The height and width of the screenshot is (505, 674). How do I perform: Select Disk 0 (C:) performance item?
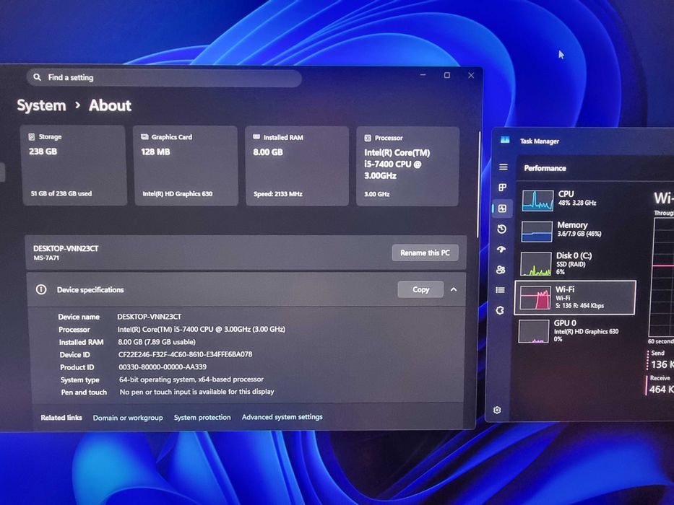pos(576,263)
